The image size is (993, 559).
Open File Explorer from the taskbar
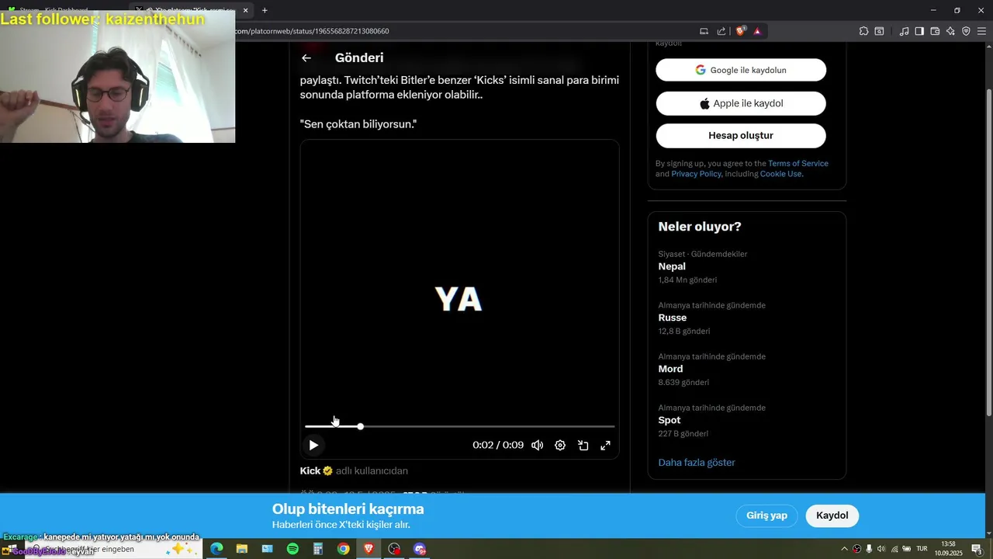coord(242,549)
